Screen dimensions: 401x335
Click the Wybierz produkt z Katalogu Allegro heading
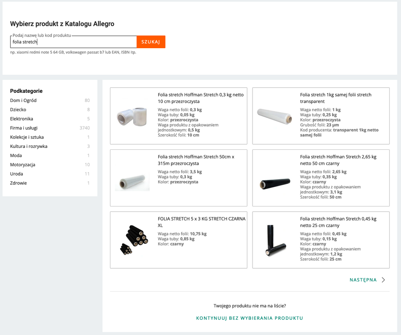click(62, 24)
